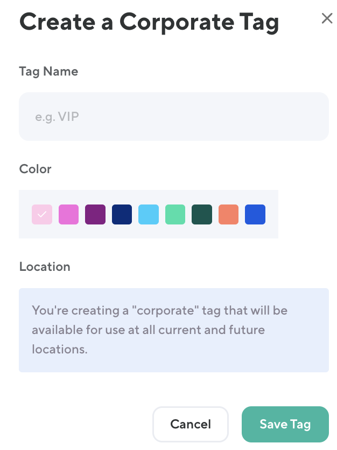The height and width of the screenshot is (450, 337).
Task: Select the navy blue color swatch
Action: [x=122, y=214]
